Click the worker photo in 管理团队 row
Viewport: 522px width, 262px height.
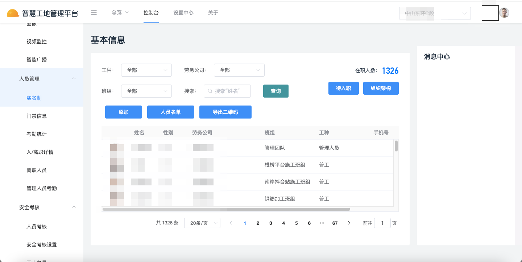[x=117, y=148]
